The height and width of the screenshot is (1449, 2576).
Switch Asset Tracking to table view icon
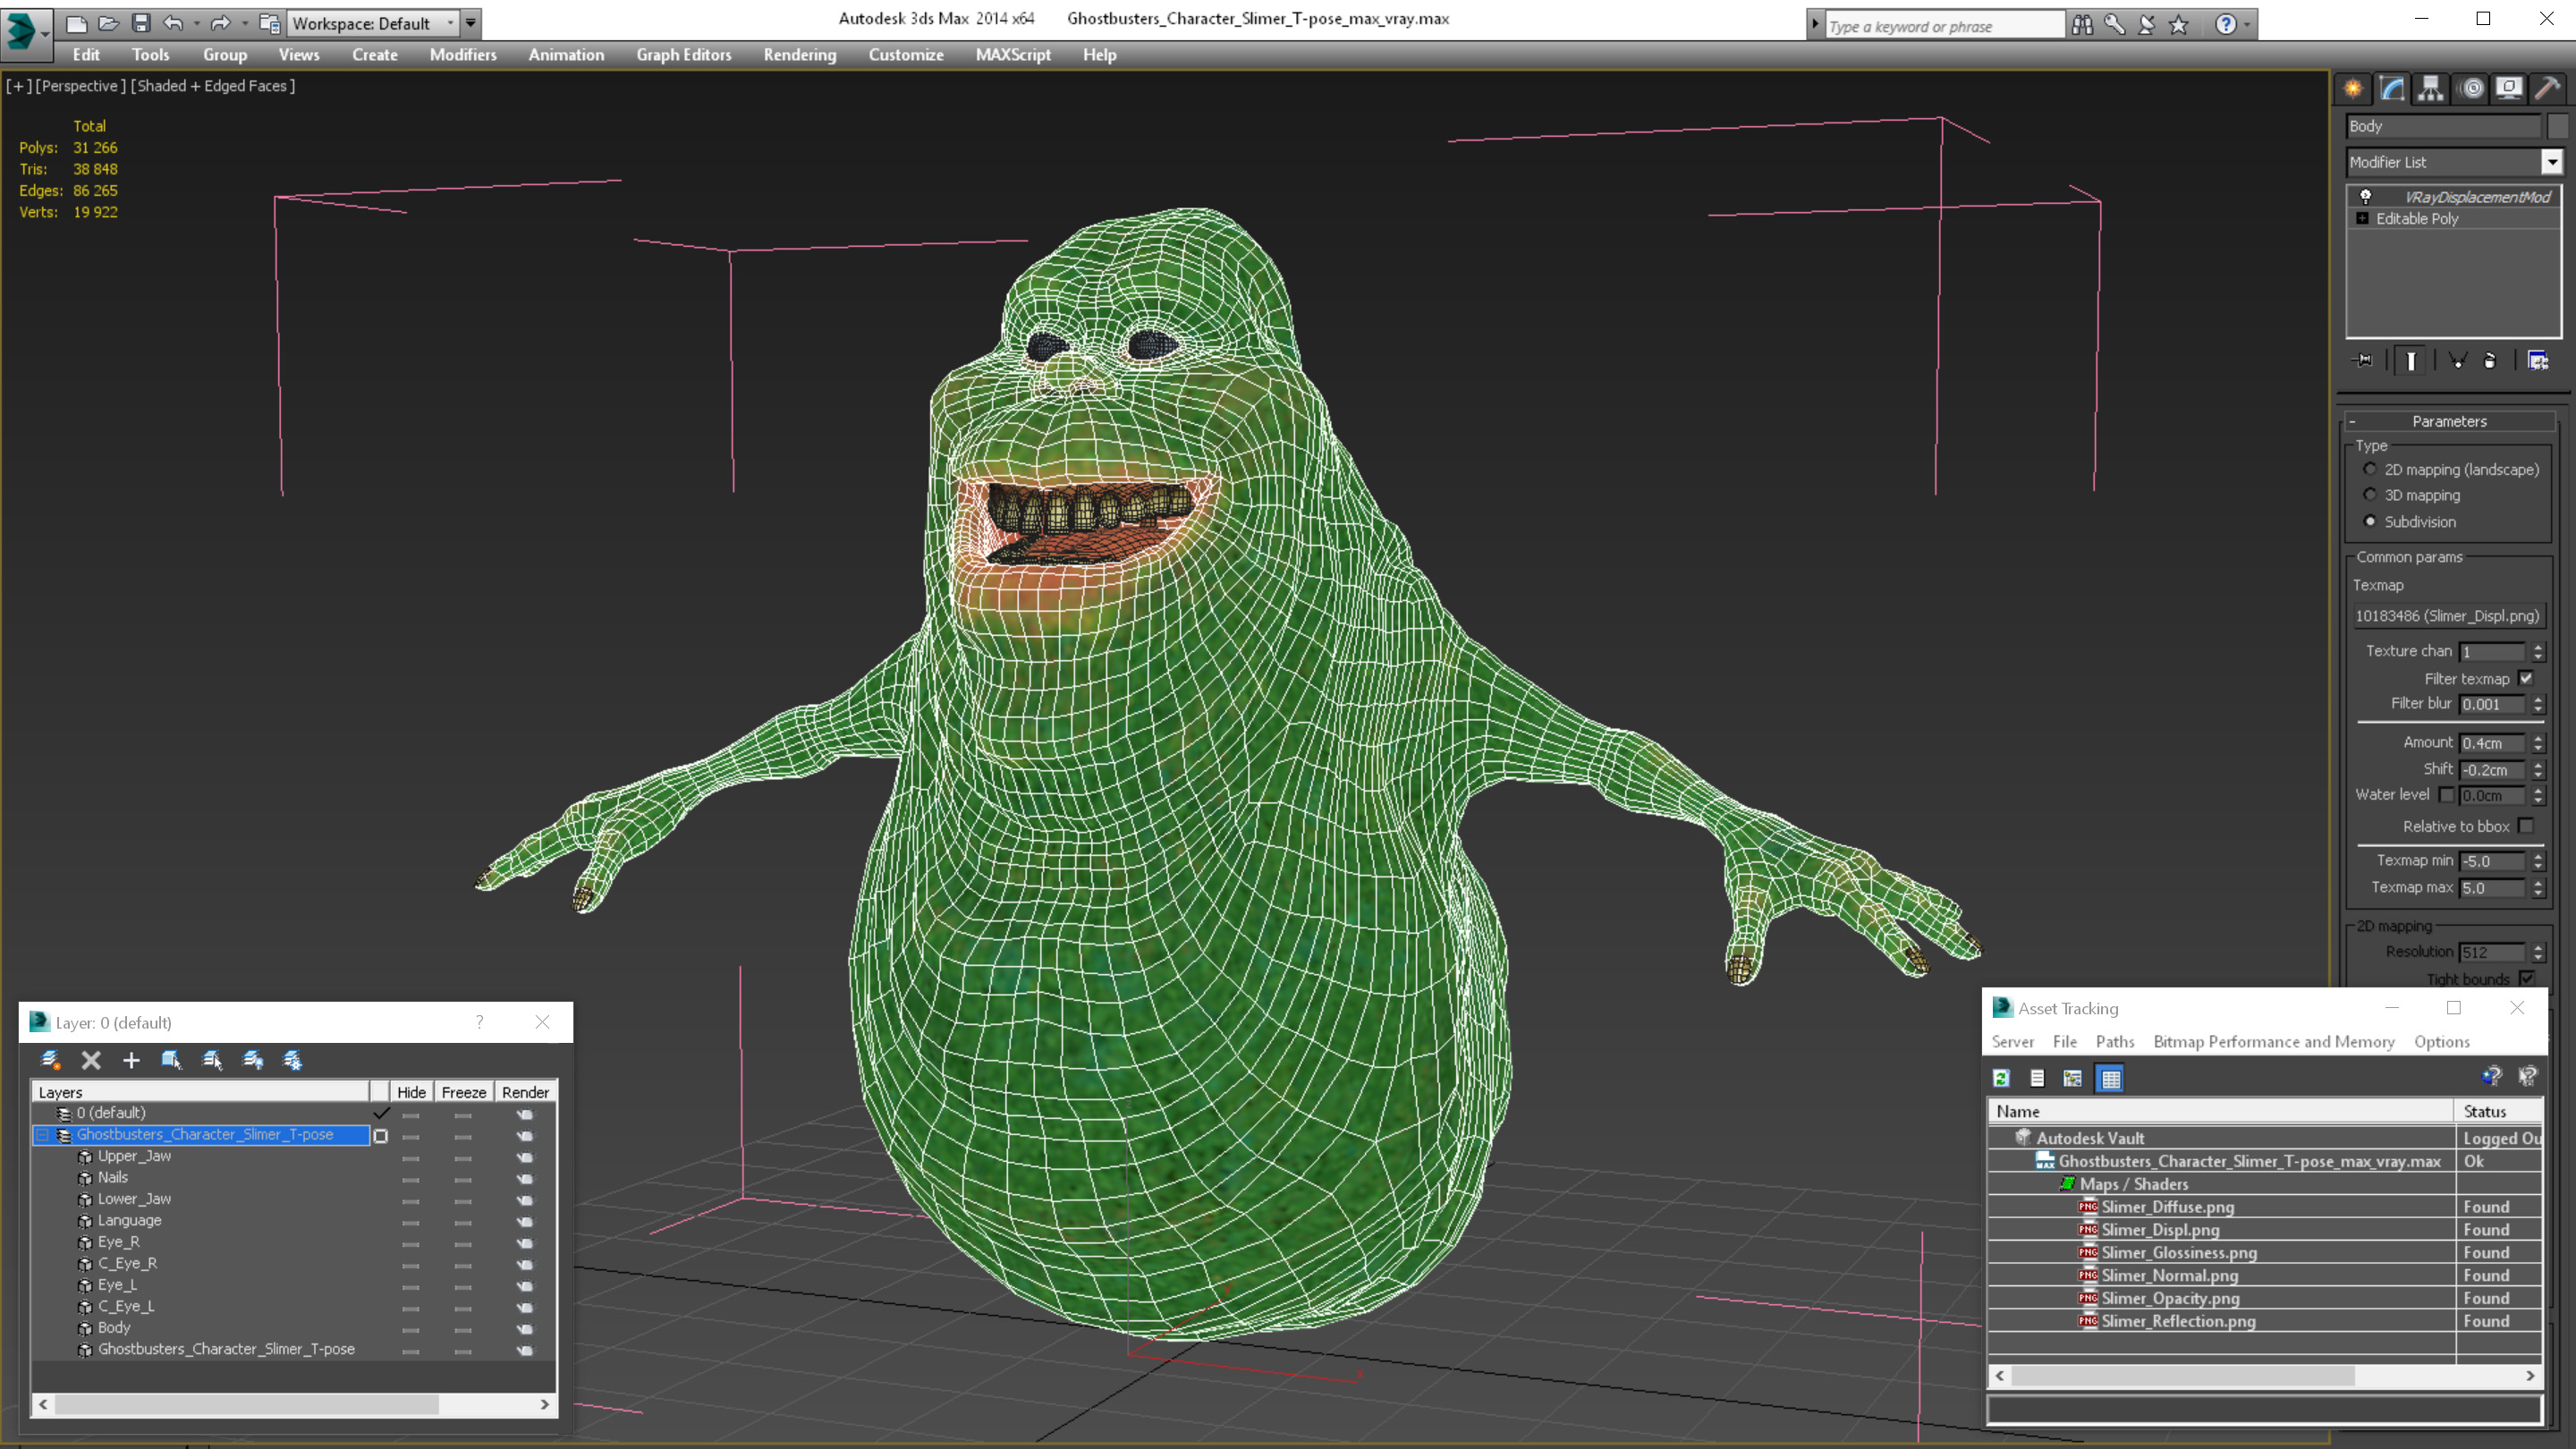(x=2110, y=1078)
